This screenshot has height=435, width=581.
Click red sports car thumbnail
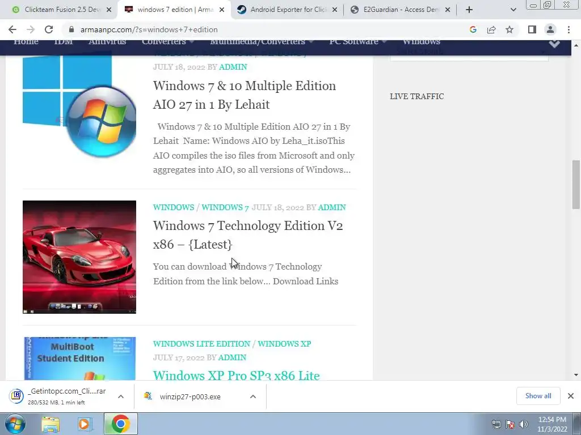tap(79, 257)
